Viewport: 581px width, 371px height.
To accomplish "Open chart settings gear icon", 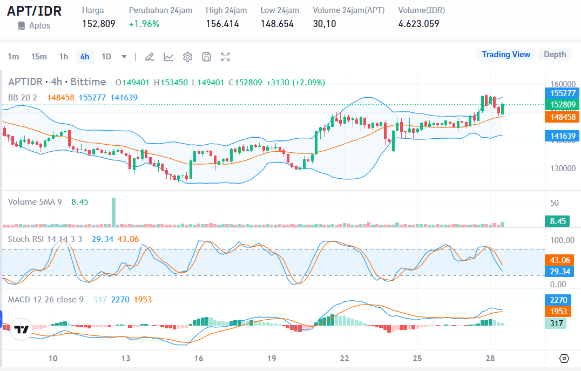I will tap(187, 57).
